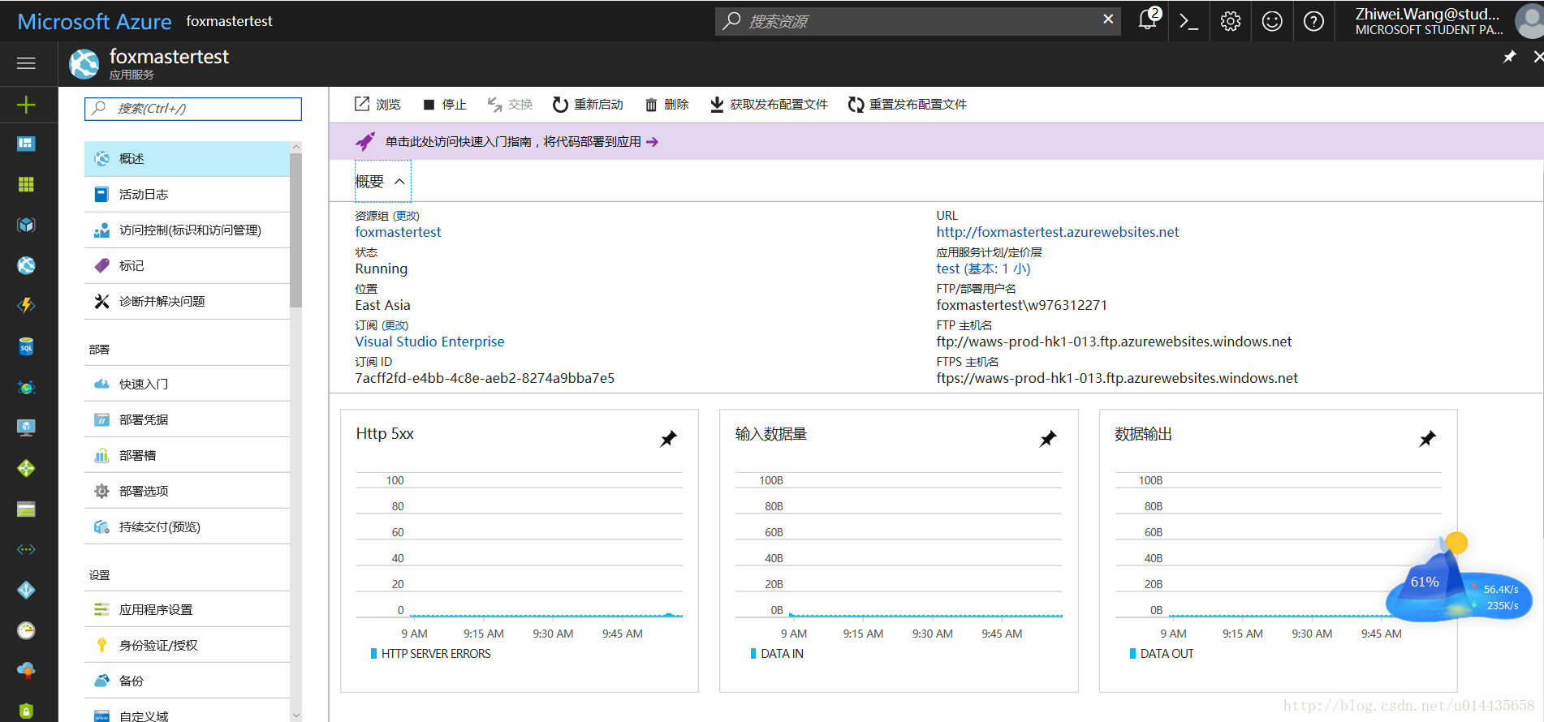Viewport: 1544px width, 722px height.
Task: Open the help question mark icon
Action: point(1313,21)
